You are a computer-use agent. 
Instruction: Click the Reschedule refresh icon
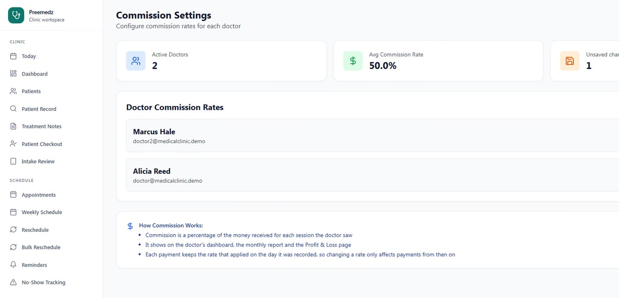13,229
